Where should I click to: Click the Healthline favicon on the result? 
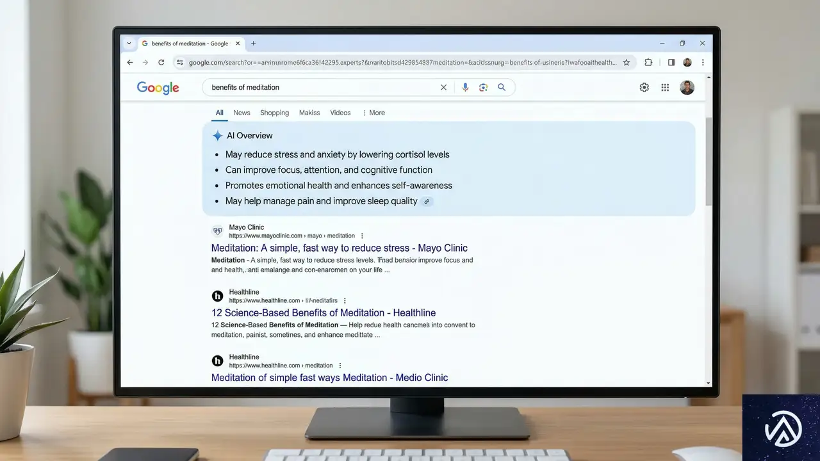pos(217,296)
